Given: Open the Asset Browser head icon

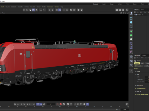Looking at the screenshot, I should [x=127, y=10].
